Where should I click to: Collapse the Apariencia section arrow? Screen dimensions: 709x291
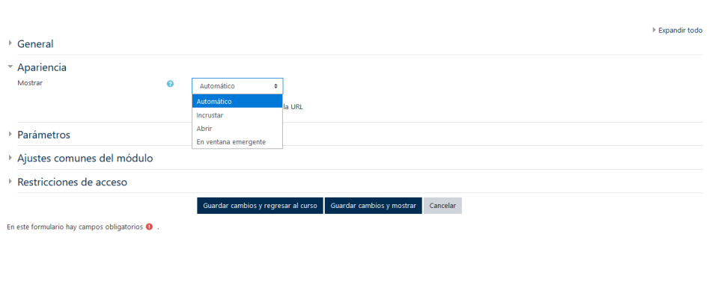click(x=10, y=67)
